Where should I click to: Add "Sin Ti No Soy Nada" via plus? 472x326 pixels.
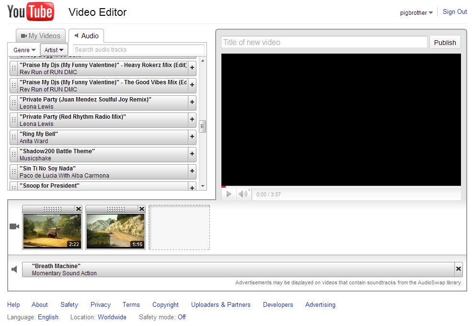coord(192,171)
